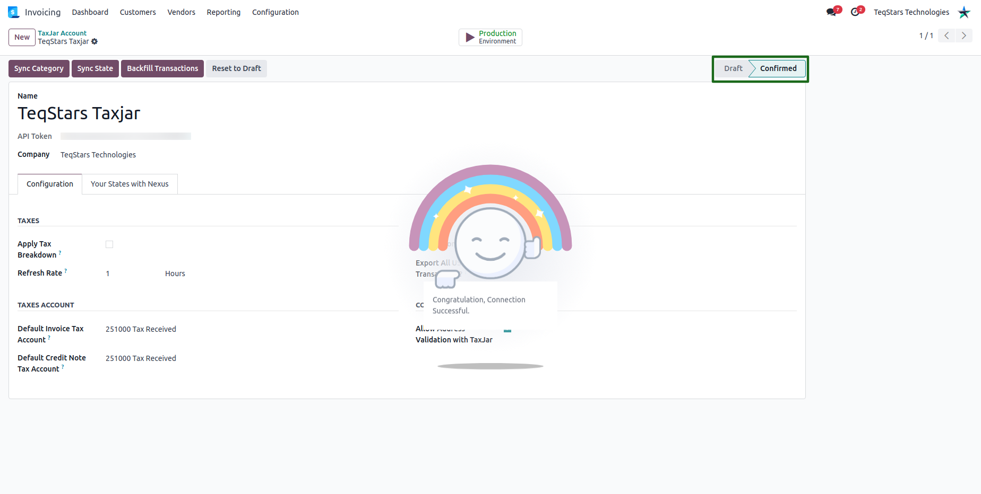
Task: Follow the TaxJar Account breadcrumb link
Action: [x=62, y=33]
